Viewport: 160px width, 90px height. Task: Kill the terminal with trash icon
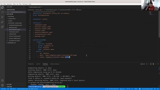[153, 64]
